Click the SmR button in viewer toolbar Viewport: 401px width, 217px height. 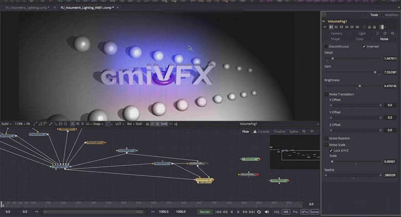[x=164, y=124]
